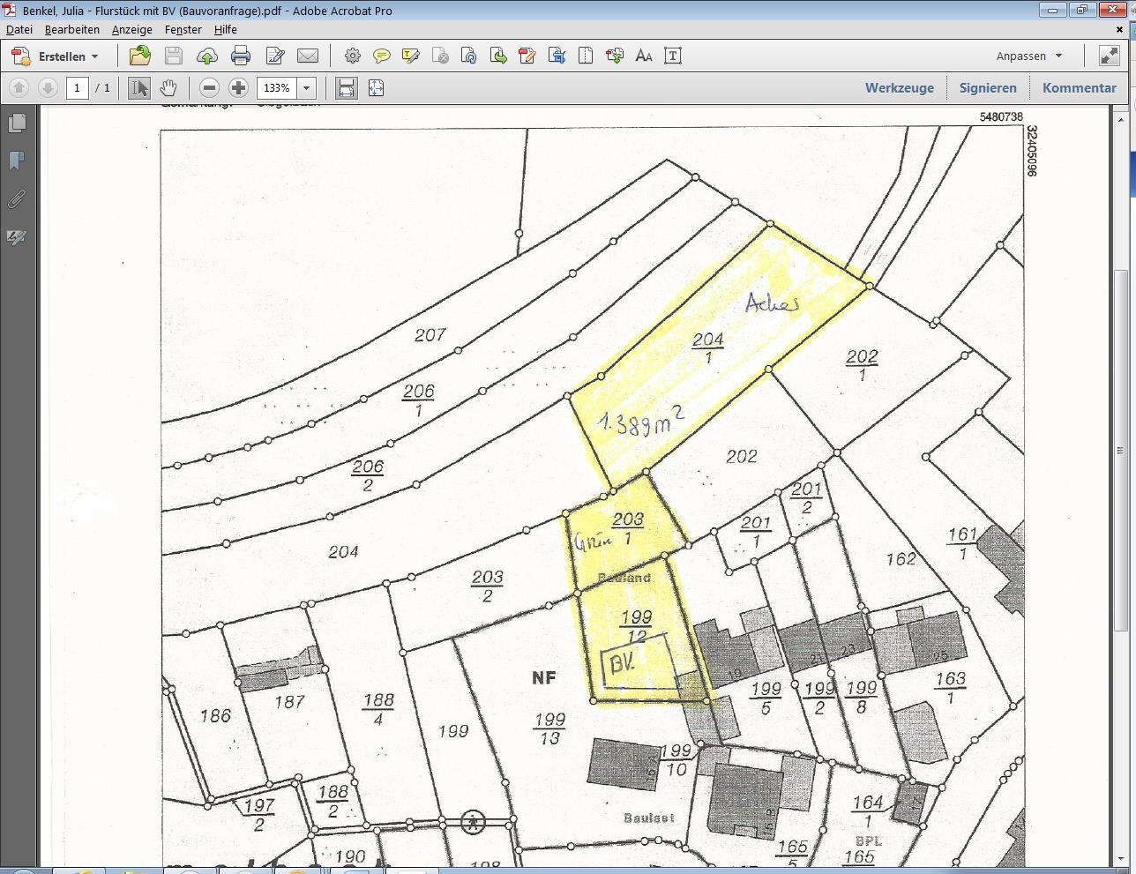Toggle scrolling fit-width page mode

click(346, 88)
